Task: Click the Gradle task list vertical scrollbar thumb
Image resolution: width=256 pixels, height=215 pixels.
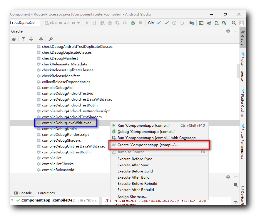Action: [238, 71]
